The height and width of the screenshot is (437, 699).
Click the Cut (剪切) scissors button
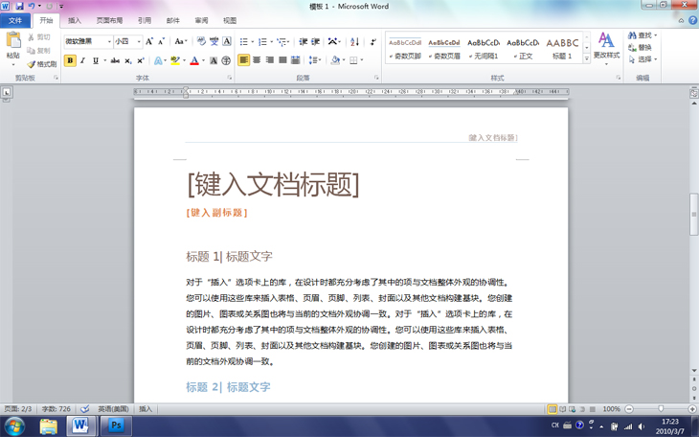coord(39,37)
